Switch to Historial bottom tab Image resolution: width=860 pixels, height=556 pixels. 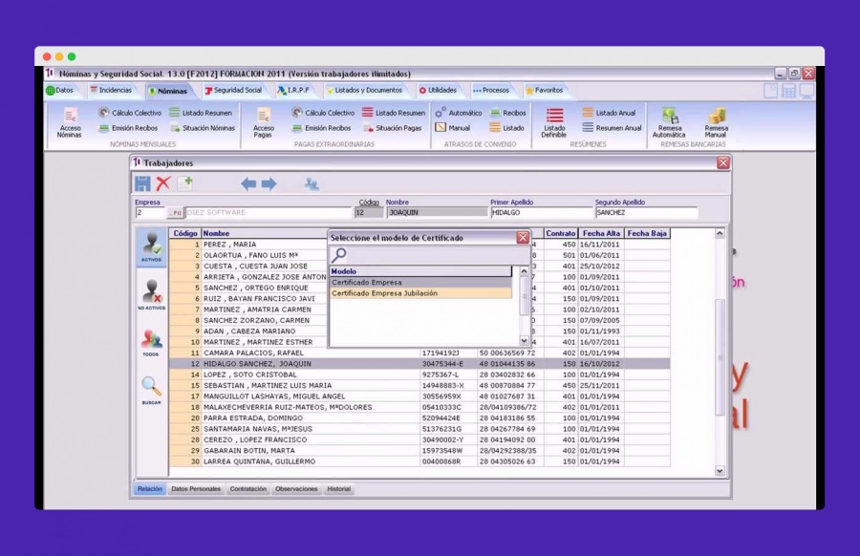coord(339,489)
